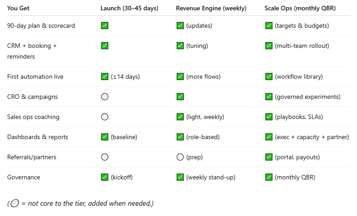Image resolution: width=357 pixels, height=216 pixels.
Task: Select the empty circle in CRO & campaigns row
Action: coord(105,97)
